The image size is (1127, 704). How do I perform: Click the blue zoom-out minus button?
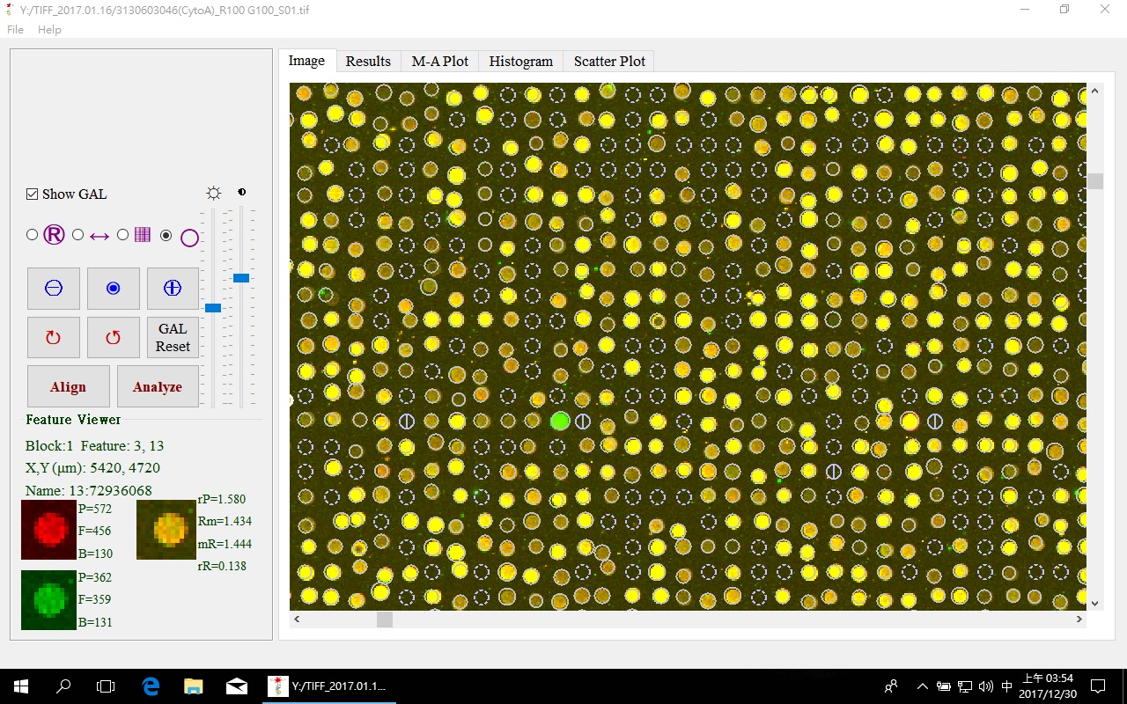tap(54, 288)
